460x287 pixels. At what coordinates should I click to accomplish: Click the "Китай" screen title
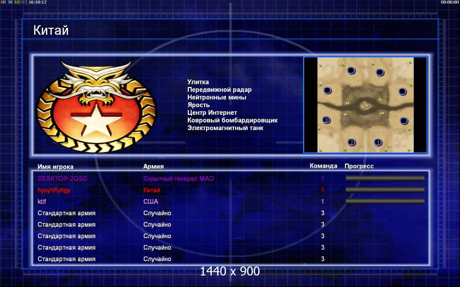click(51, 30)
